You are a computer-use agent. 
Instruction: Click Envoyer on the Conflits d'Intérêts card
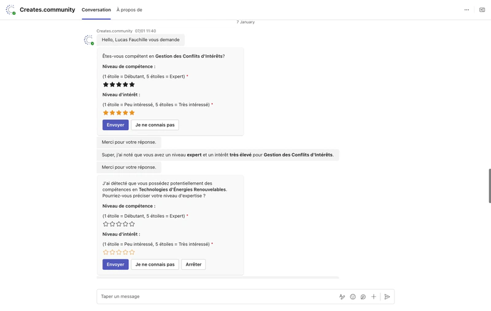click(x=115, y=125)
